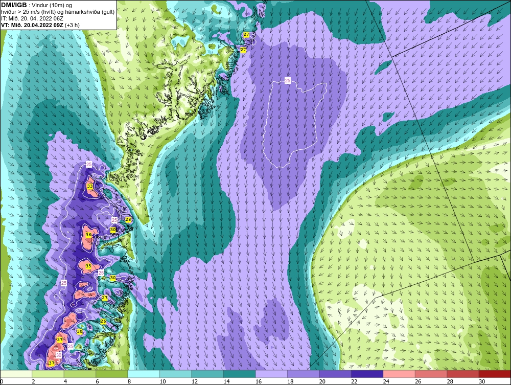
Task: Select the 28–30 m/s red legend swatch
Action: coord(463,374)
